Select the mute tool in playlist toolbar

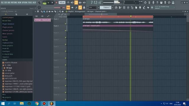[x=50, y=11]
